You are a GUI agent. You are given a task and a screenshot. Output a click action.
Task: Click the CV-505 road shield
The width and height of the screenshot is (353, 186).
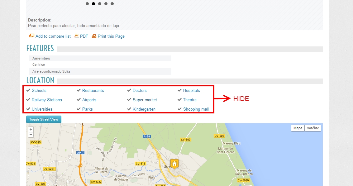pyautogui.click(x=96, y=182)
